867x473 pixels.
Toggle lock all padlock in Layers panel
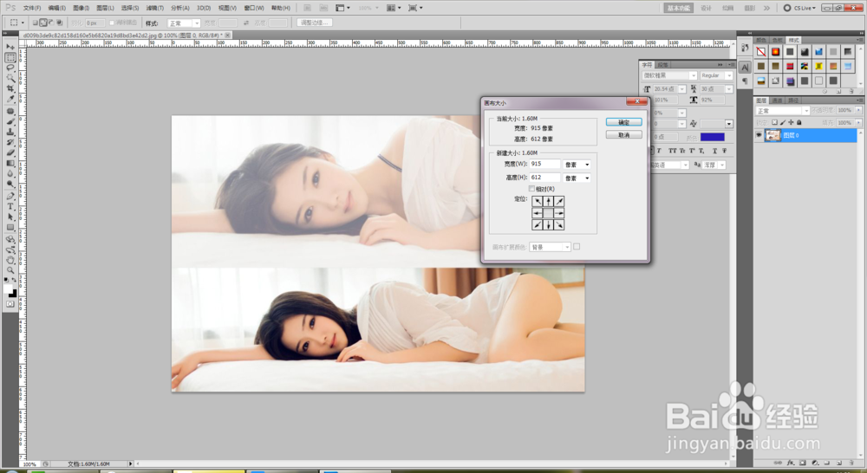[799, 123]
